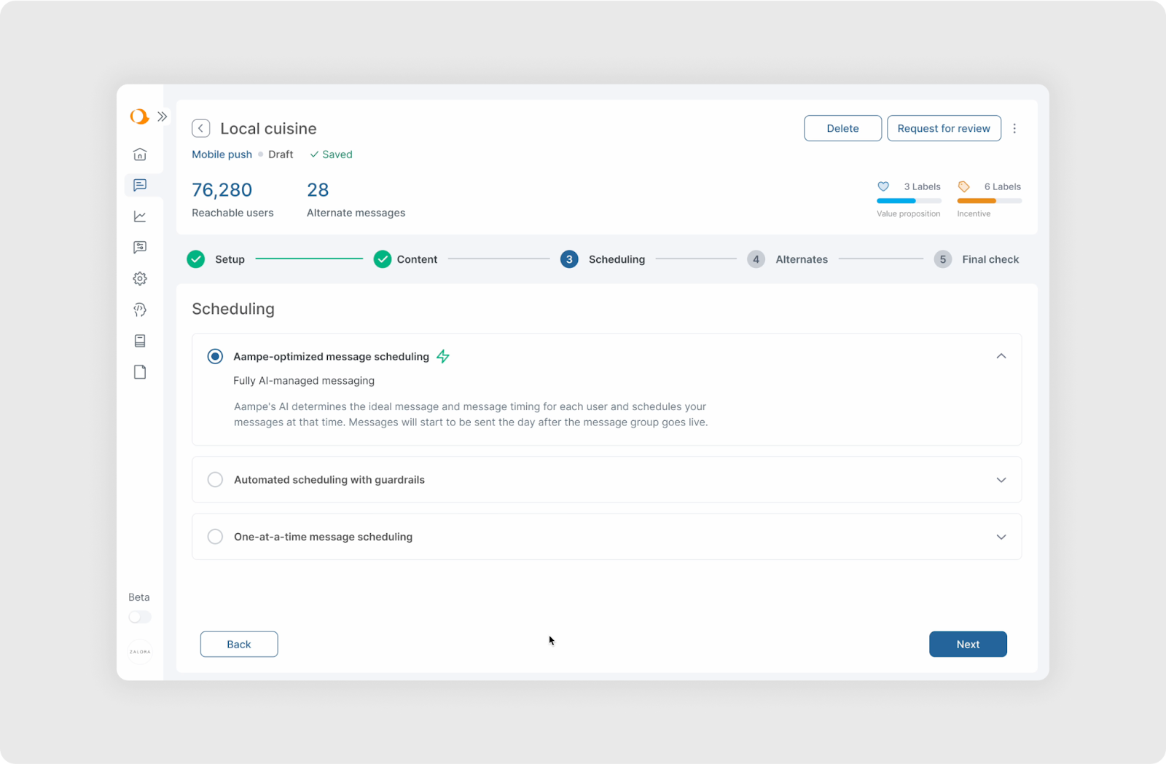Click the blank document icon in sidebar

tap(140, 372)
